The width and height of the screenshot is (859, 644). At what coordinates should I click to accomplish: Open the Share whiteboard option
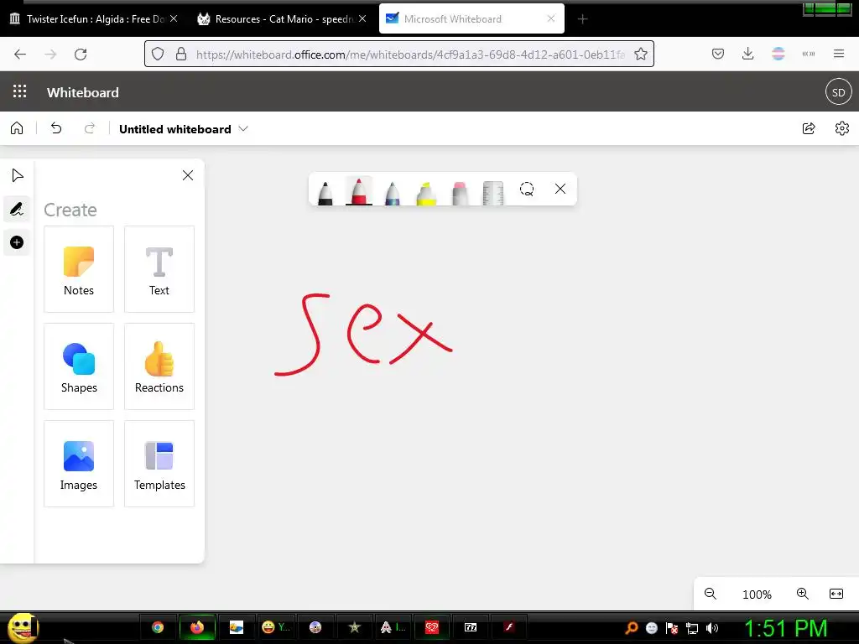pos(809,128)
